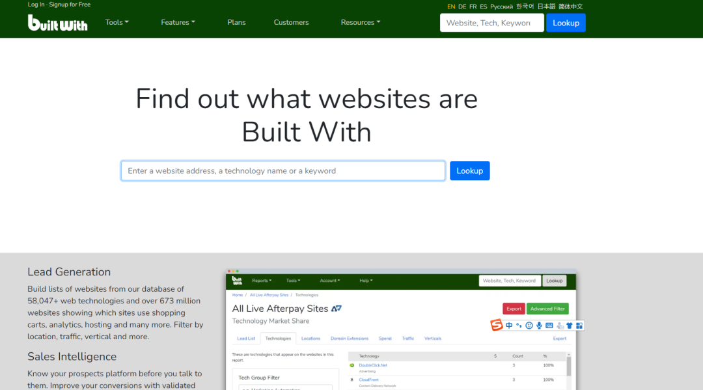Click the blue Lookup button in the navbar
This screenshot has width=703, height=390.
pyautogui.click(x=566, y=22)
